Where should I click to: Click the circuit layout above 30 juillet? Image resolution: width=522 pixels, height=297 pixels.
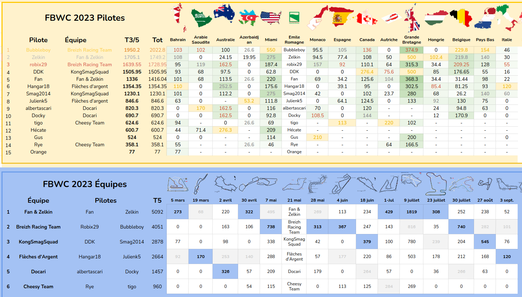461,185
